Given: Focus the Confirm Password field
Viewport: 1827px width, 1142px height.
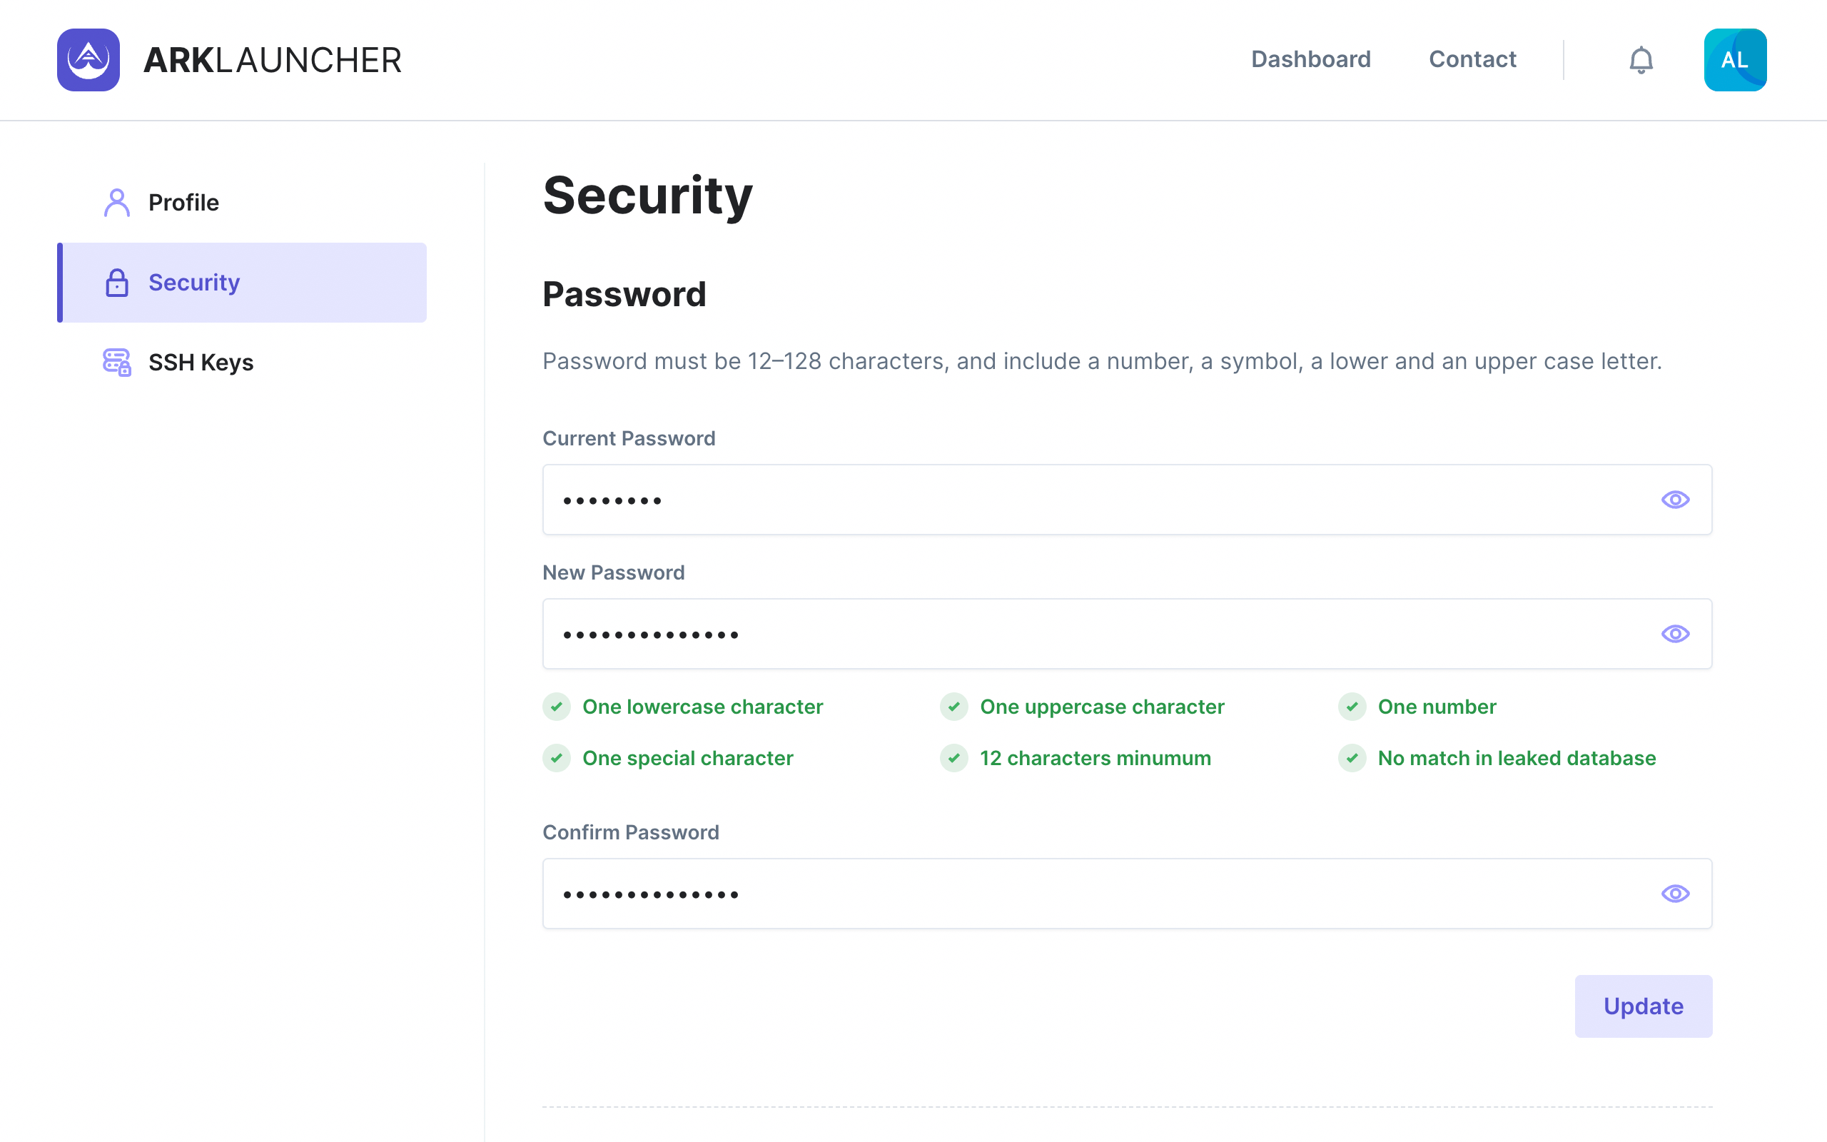Looking at the screenshot, I should [x=1087, y=894].
